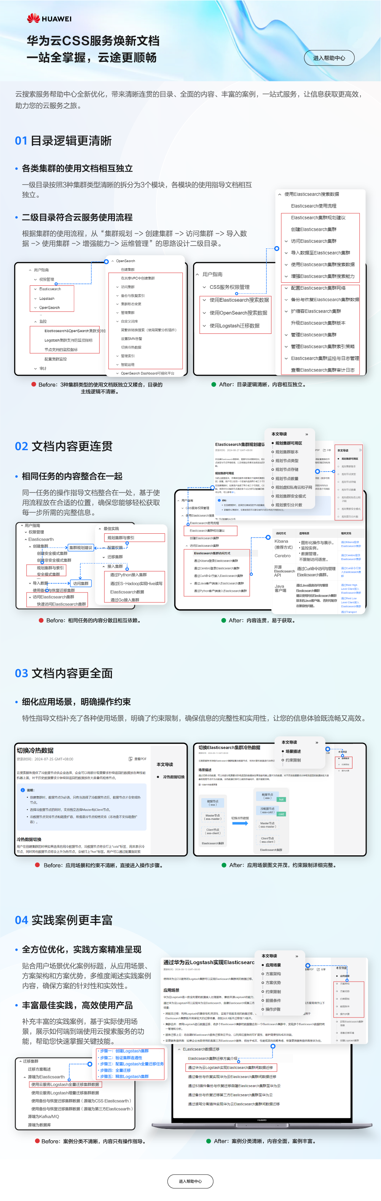
Task: Open 源端为Kafka/MQ entry in migration tree
Action: (x=43, y=1116)
